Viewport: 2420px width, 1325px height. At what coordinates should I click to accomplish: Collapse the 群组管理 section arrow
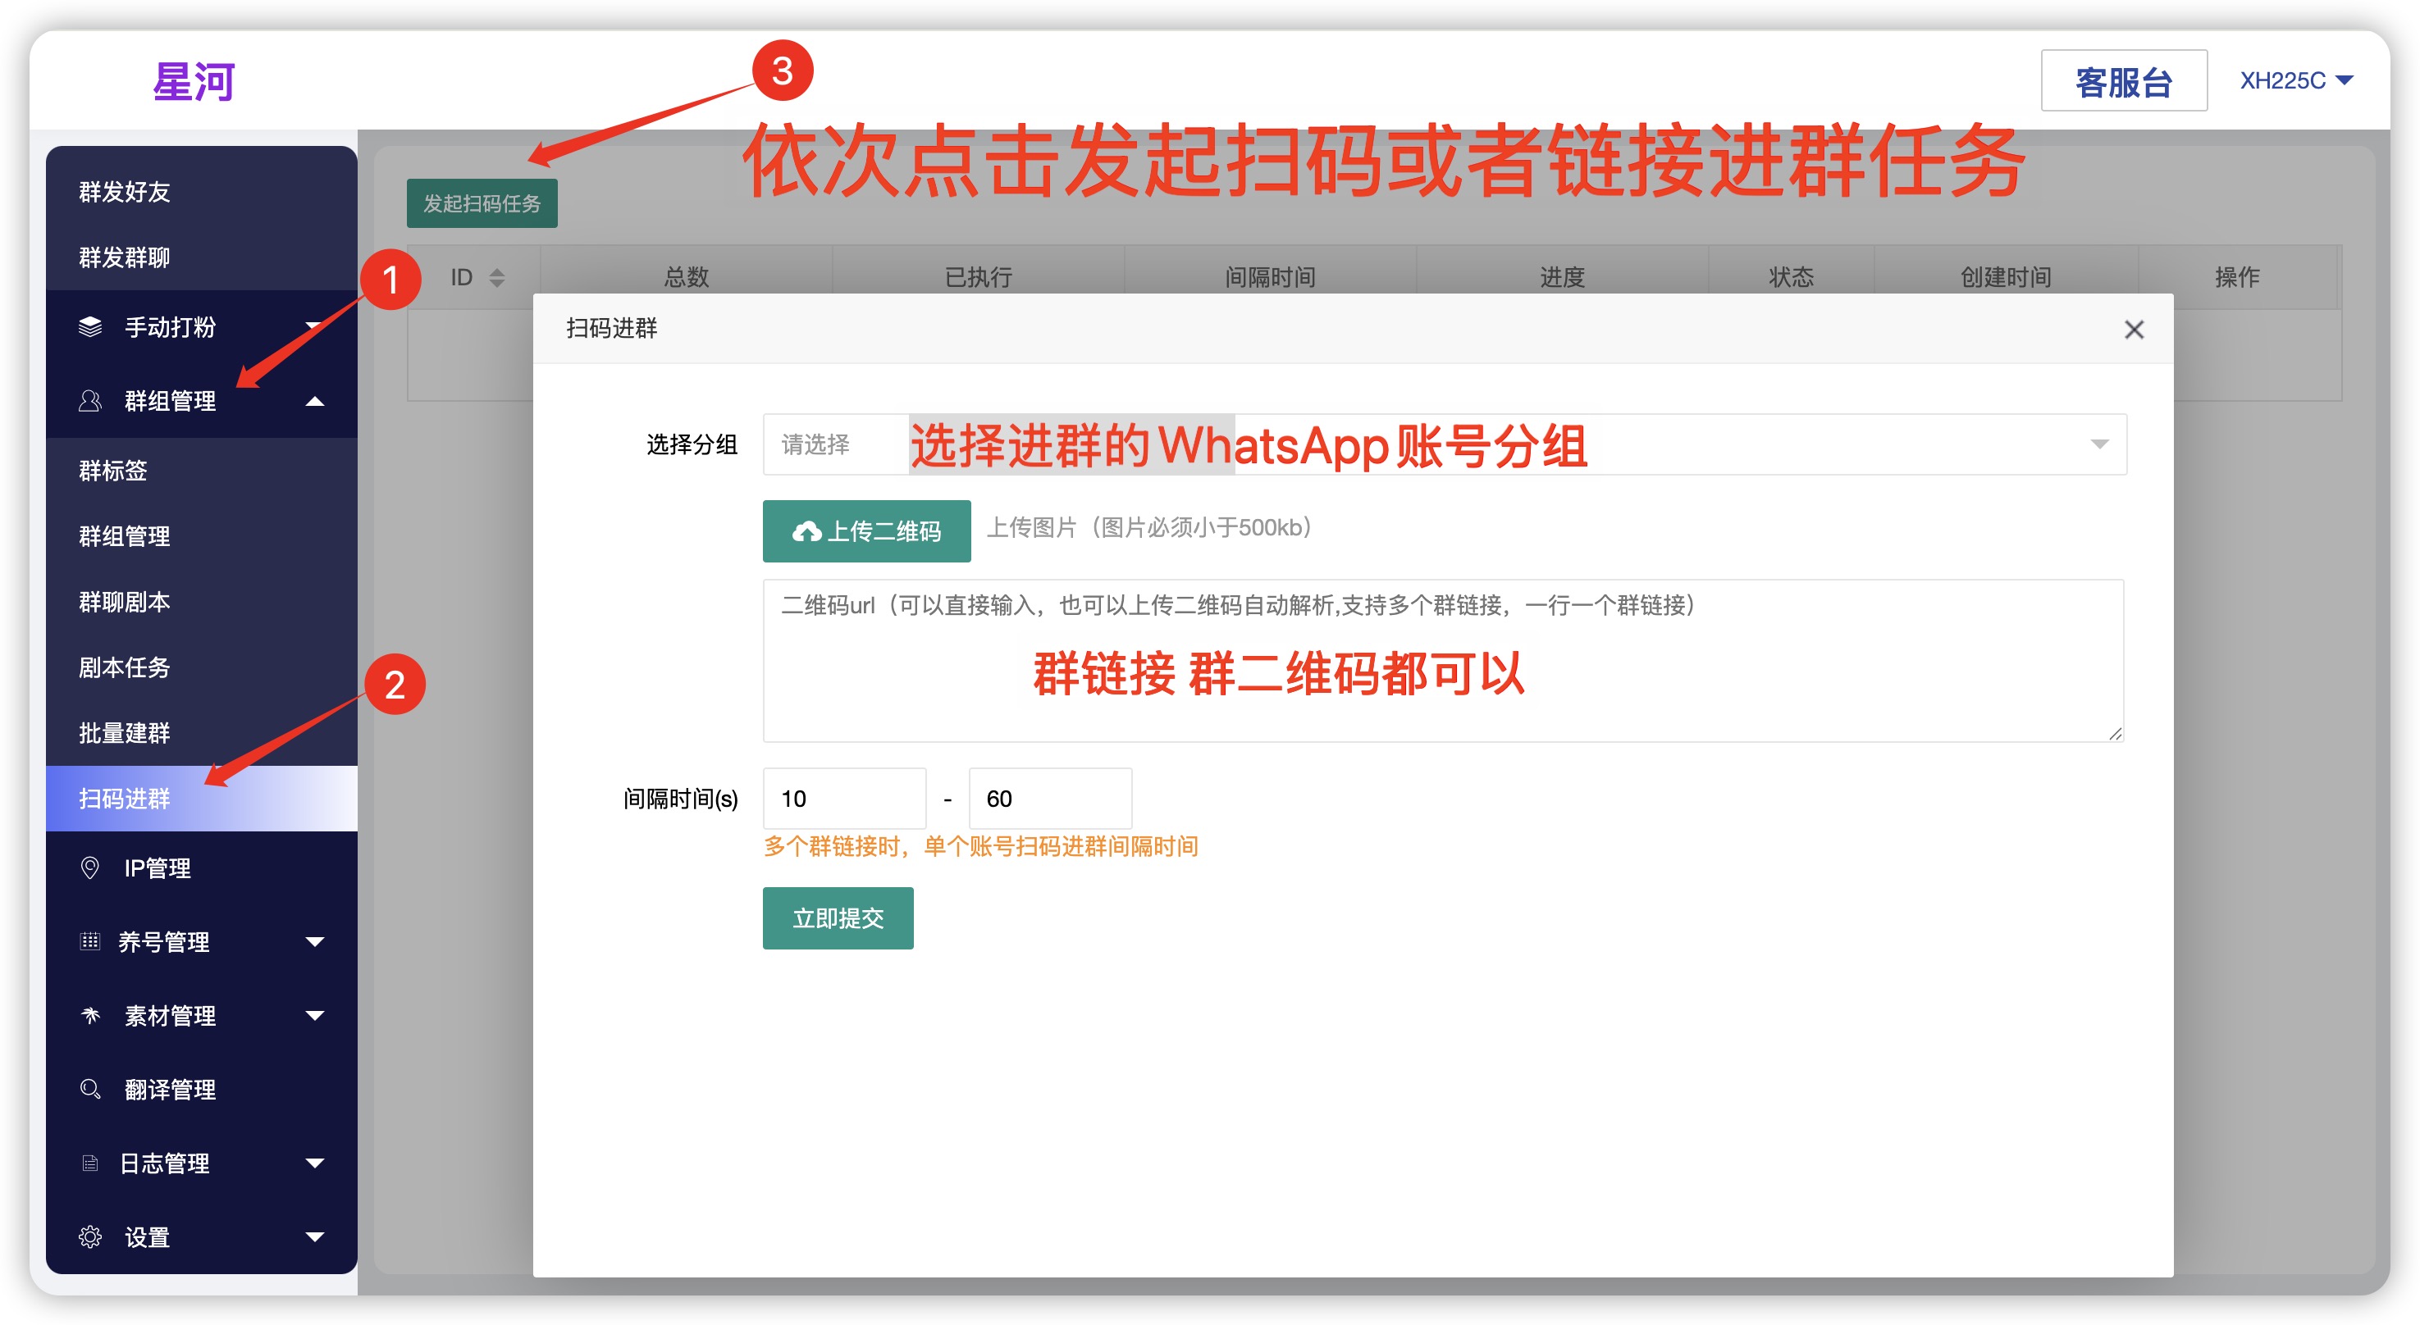tap(315, 401)
